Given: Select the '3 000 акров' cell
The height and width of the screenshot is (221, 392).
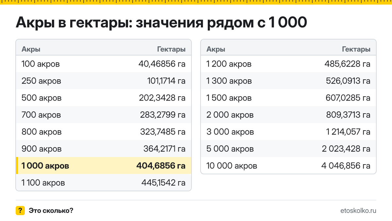Looking at the screenshot, I should point(230,132).
